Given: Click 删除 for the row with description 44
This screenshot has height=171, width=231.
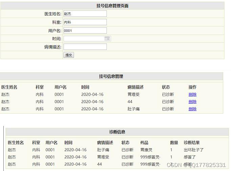Looking at the screenshot, I should (x=192, y=102).
